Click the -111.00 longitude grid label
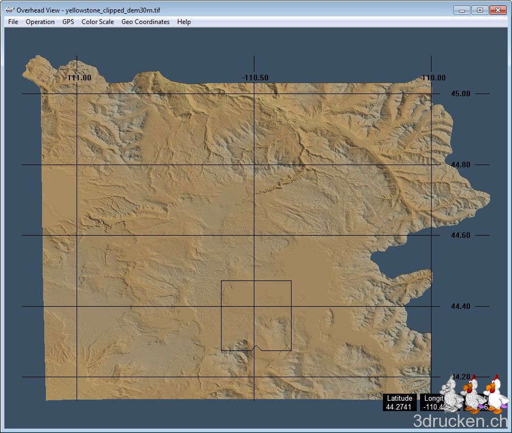This screenshot has width=512, height=433. (78, 78)
